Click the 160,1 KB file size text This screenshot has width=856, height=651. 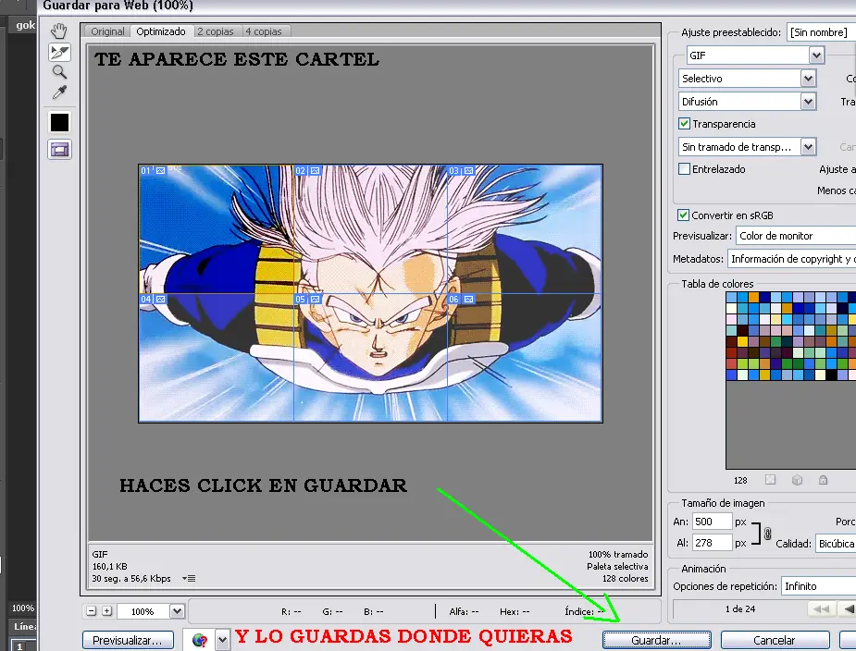tap(110, 567)
